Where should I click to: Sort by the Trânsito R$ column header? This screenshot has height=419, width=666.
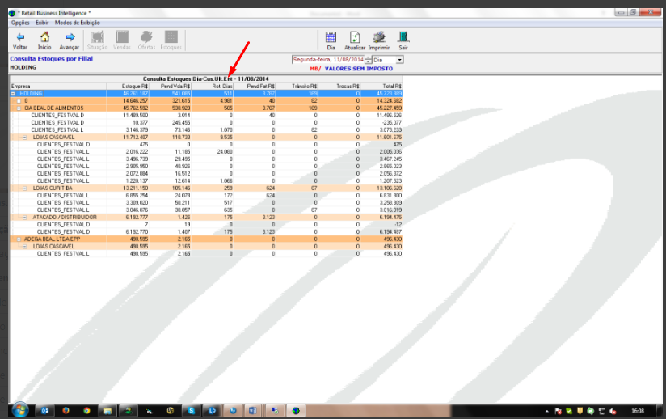pos(297,86)
